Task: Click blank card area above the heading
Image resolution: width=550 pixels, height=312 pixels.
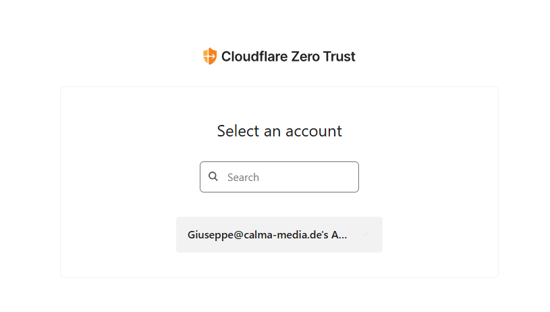Action: coord(279,105)
